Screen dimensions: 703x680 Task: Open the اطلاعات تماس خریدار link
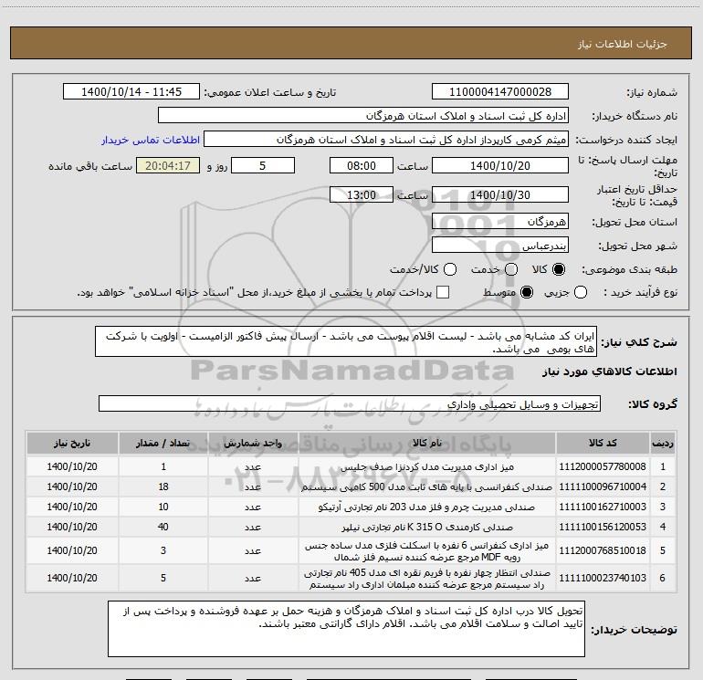(151, 140)
